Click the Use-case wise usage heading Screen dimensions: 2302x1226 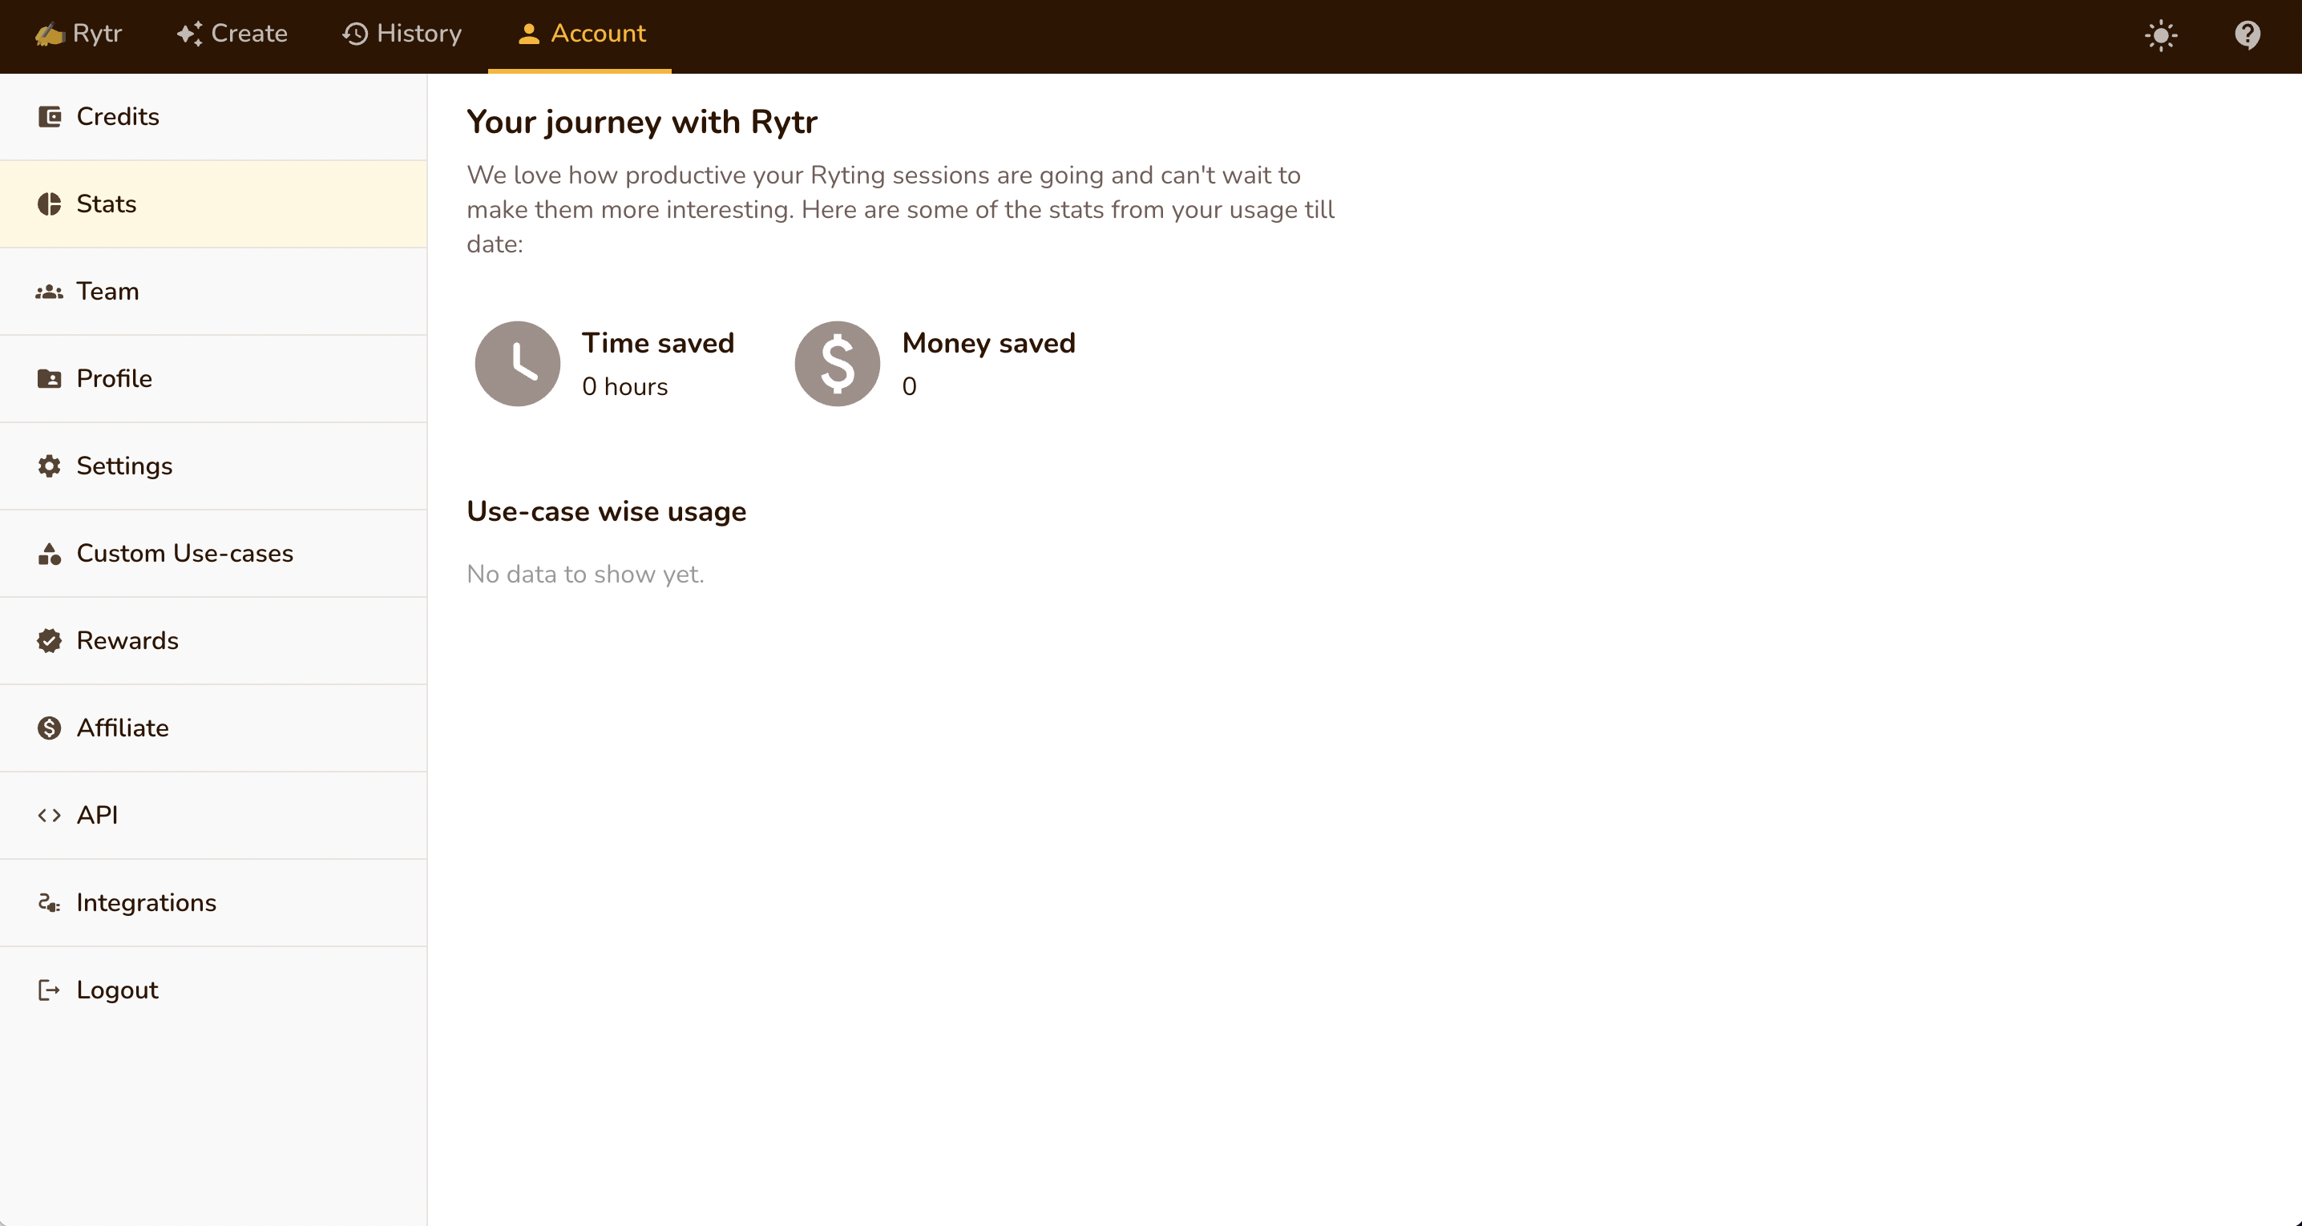606,511
